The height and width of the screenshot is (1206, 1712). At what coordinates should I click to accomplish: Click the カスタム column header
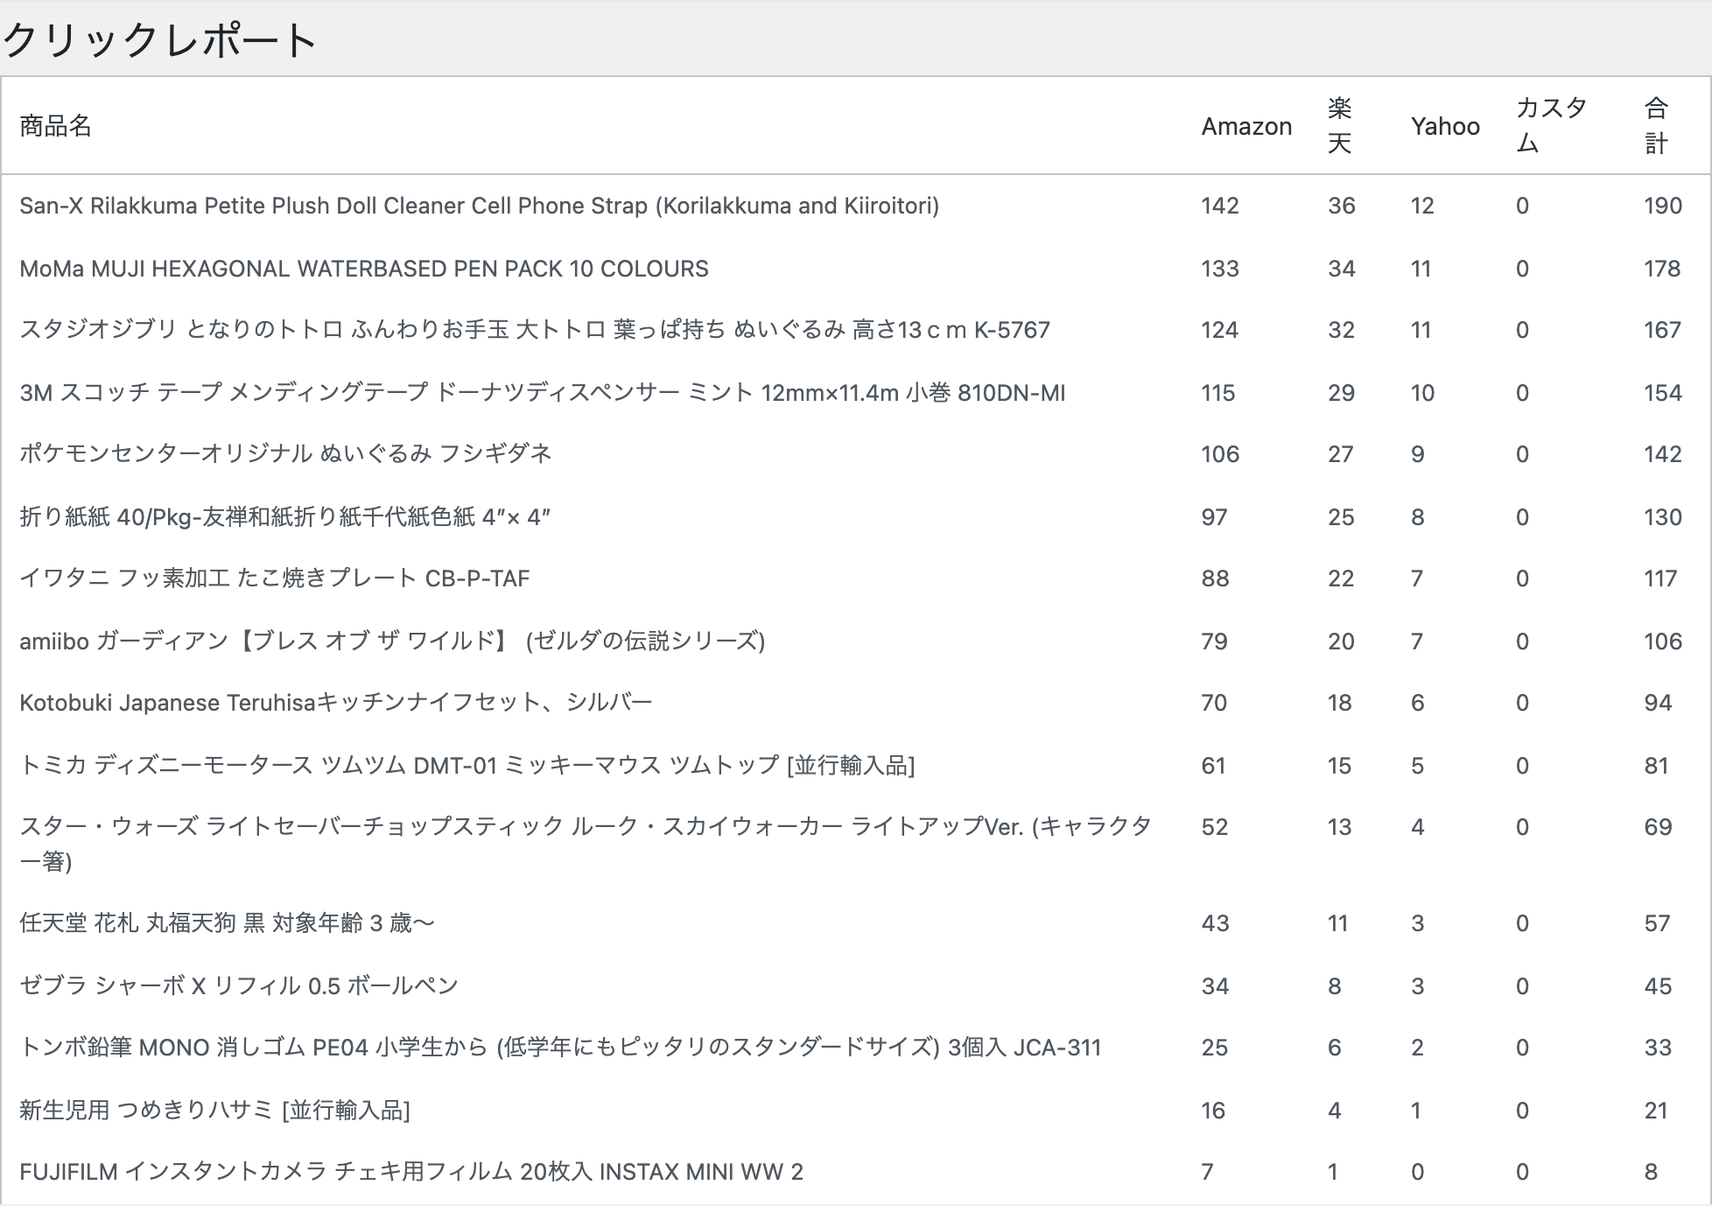click(1552, 126)
